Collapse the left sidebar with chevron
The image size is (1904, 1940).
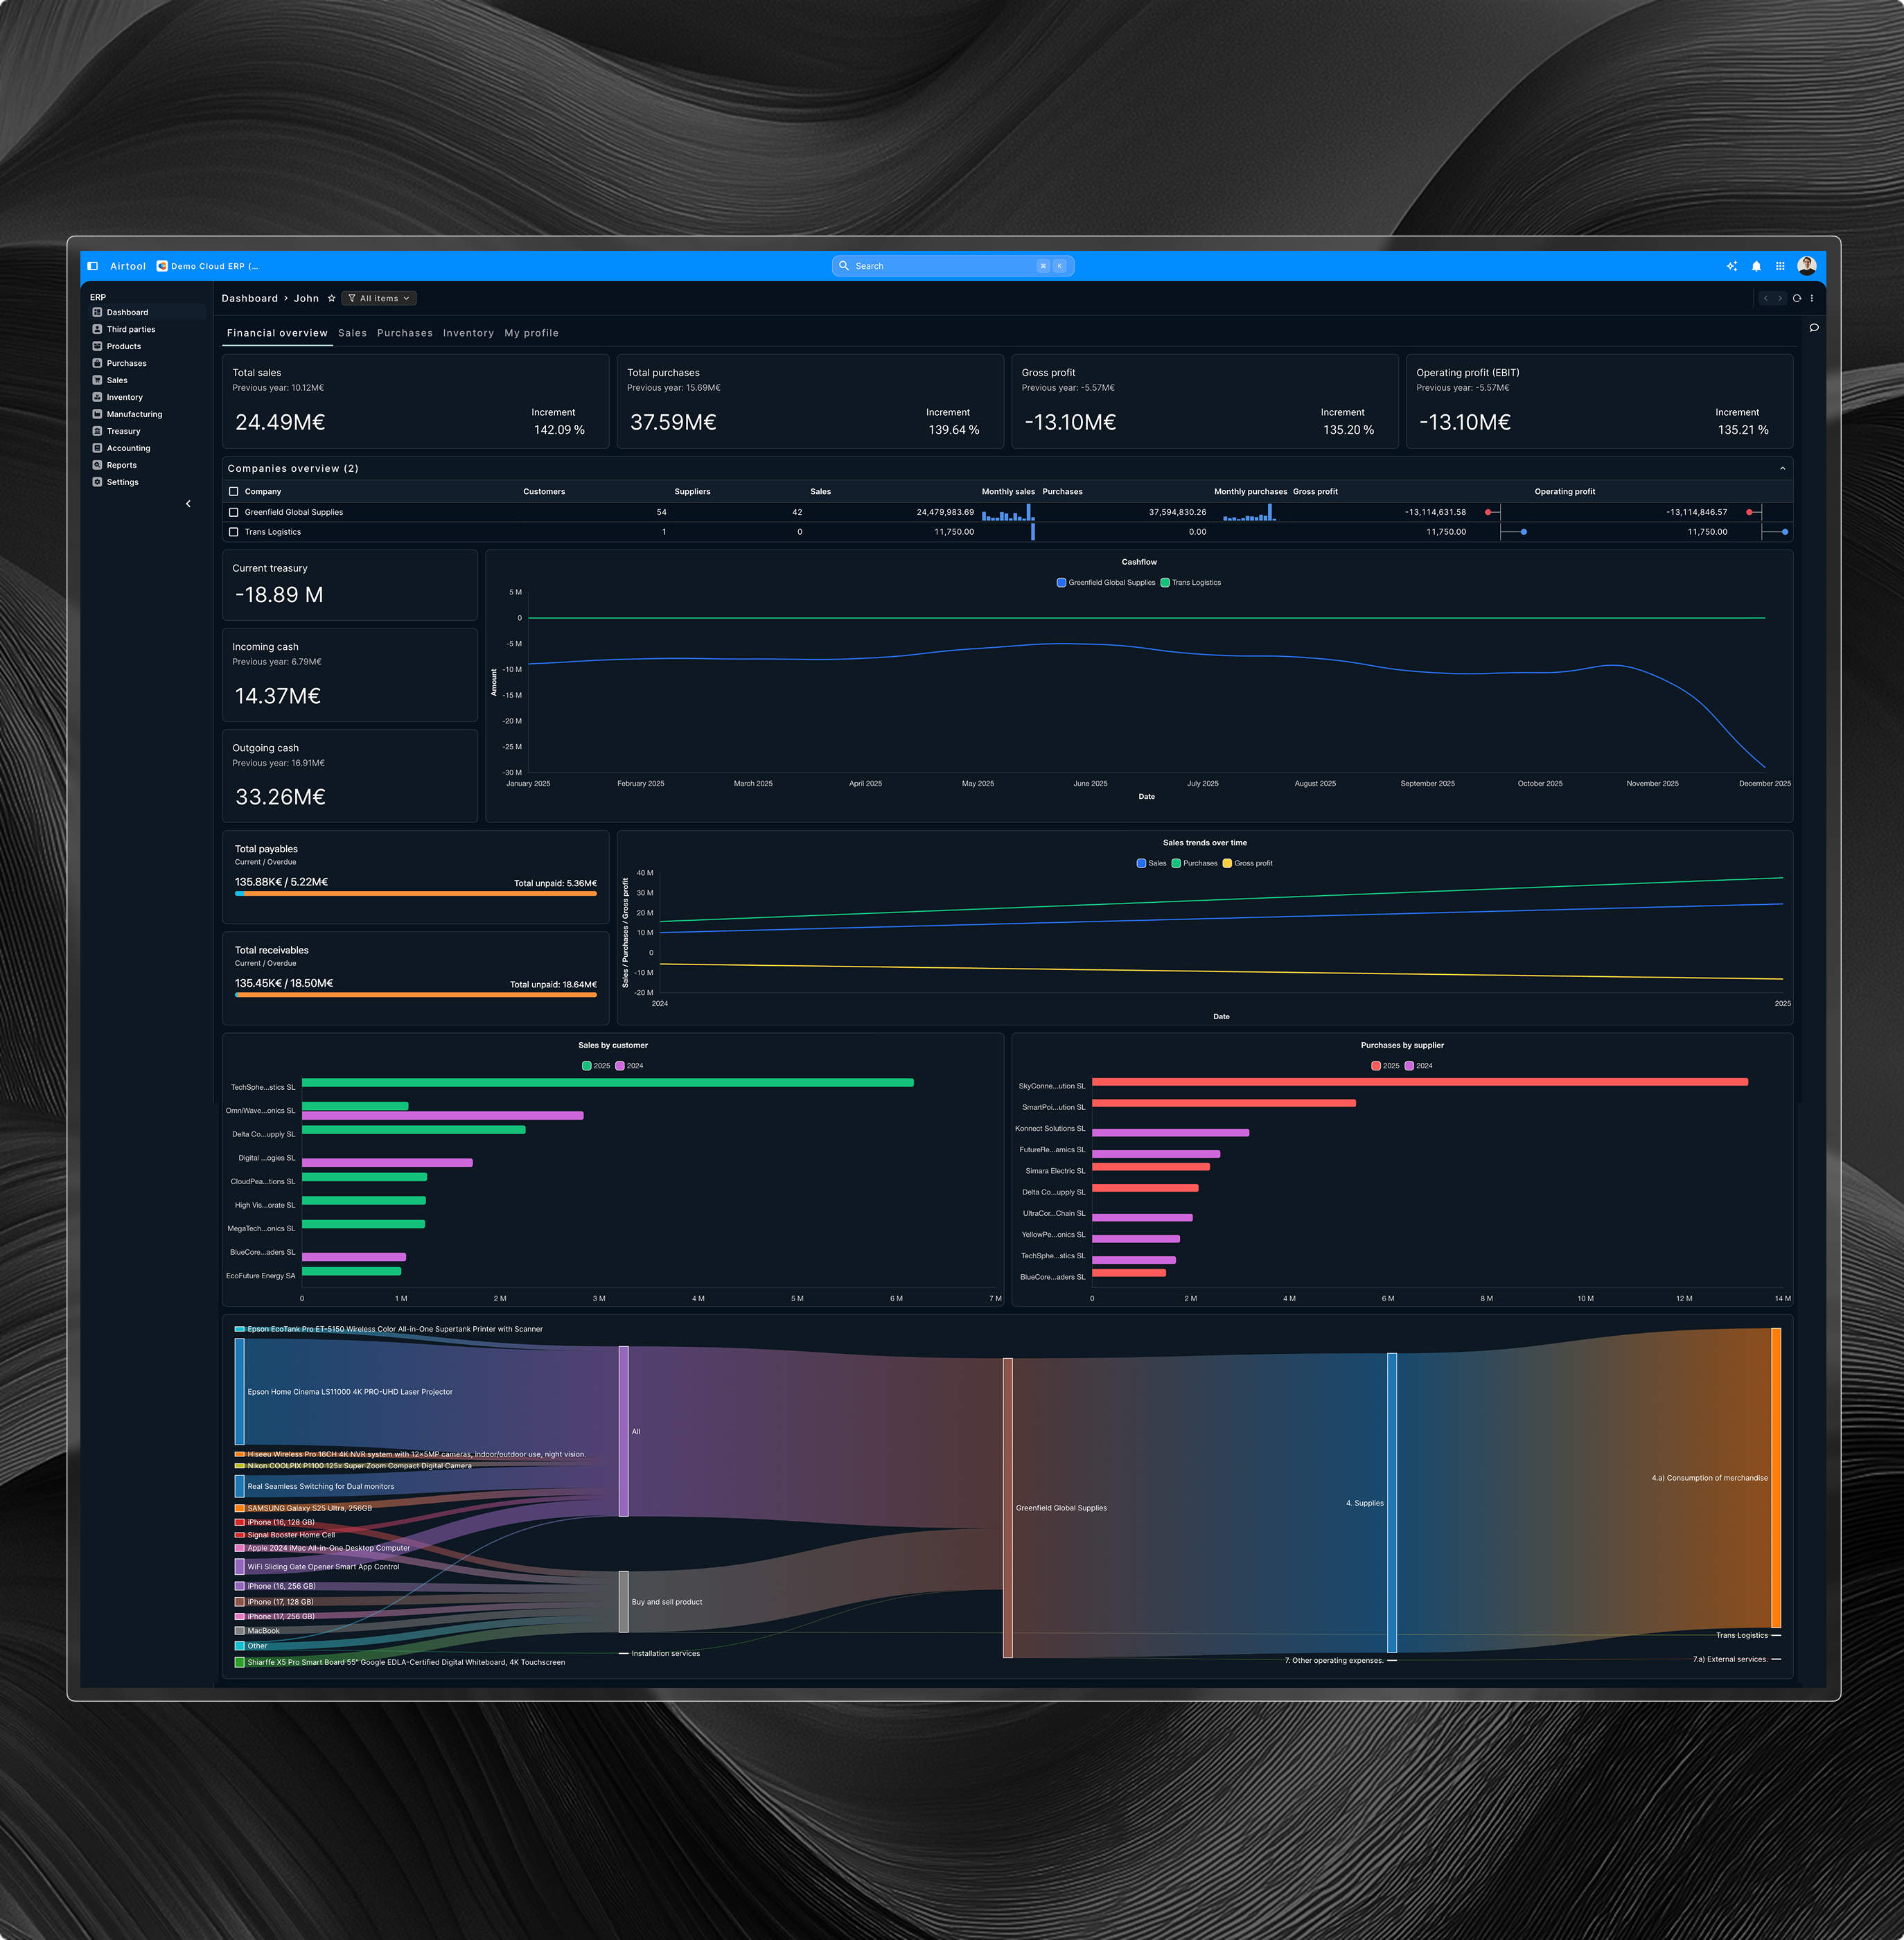click(188, 504)
